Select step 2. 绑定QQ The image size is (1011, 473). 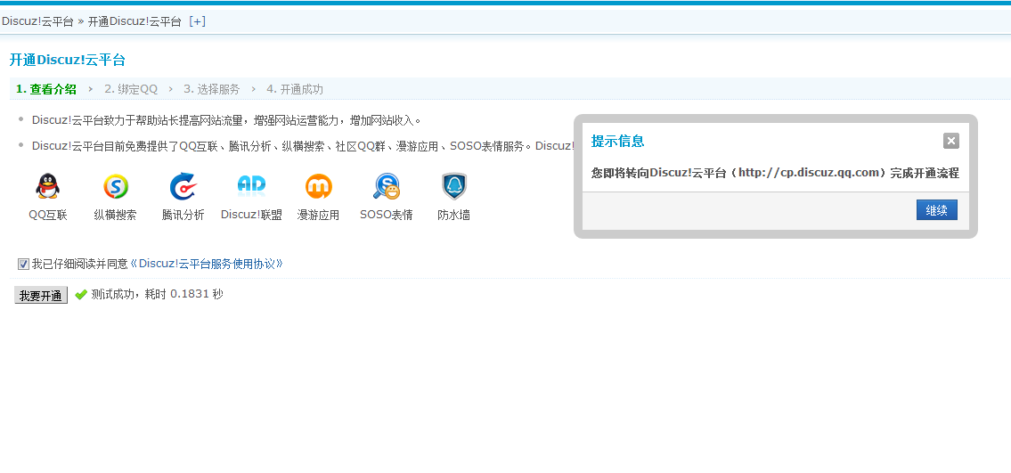(x=131, y=90)
